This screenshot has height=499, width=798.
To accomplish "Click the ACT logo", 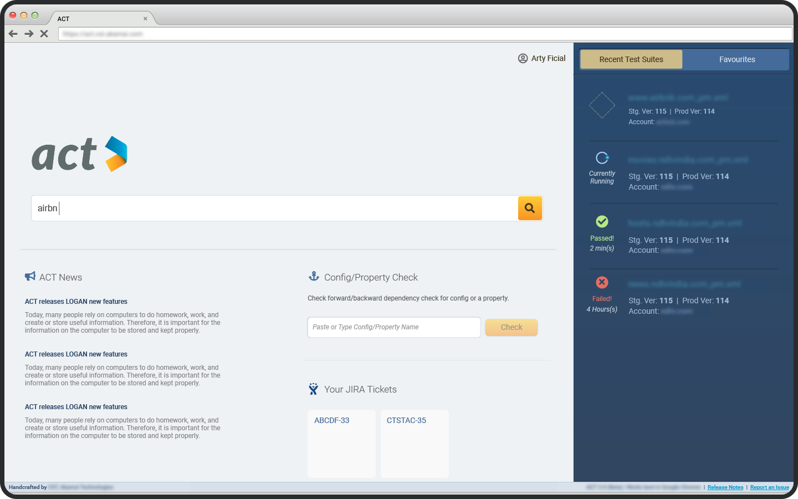I will (x=79, y=154).
